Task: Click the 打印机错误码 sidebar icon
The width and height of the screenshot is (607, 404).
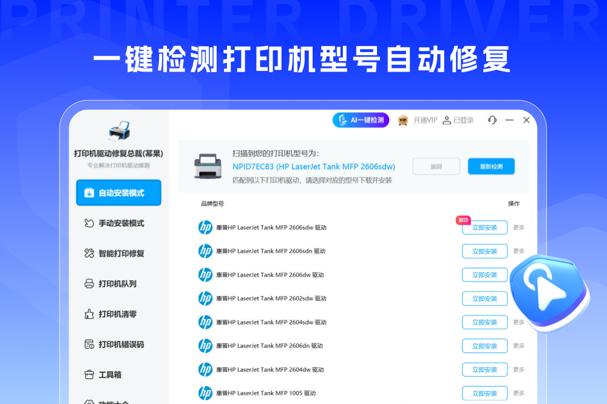Action: [x=89, y=345]
